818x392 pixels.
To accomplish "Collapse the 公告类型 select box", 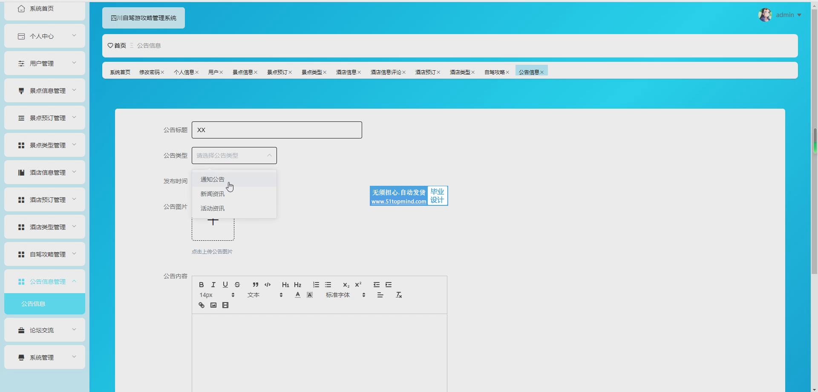I will [234, 156].
